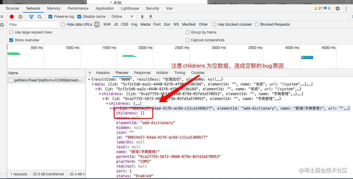Open the Memory panel
This screenshot has height=179, width=353.
point(54,8)
